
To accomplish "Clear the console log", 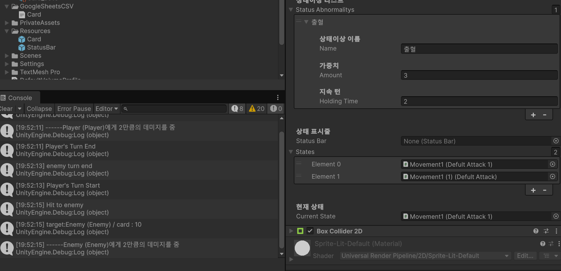I will (7, 109).
